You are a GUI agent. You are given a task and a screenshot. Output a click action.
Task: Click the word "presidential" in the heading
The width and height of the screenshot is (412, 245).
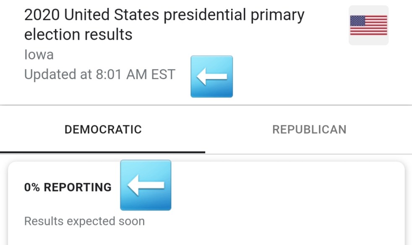click(x=204, y=15)
